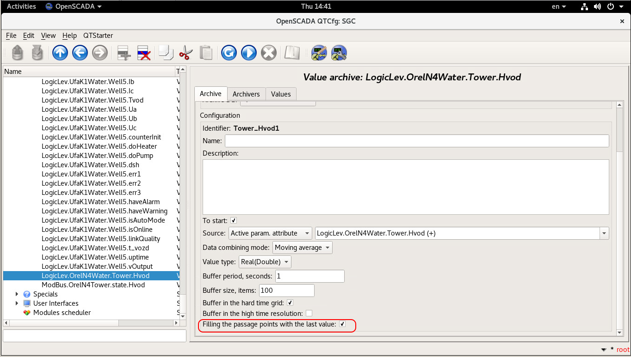Select ModBus.OrelN4Tower.state.Hvod in the tree
Image resolution: width=631 pixels, height=357 pixels.
pos(93,285)
